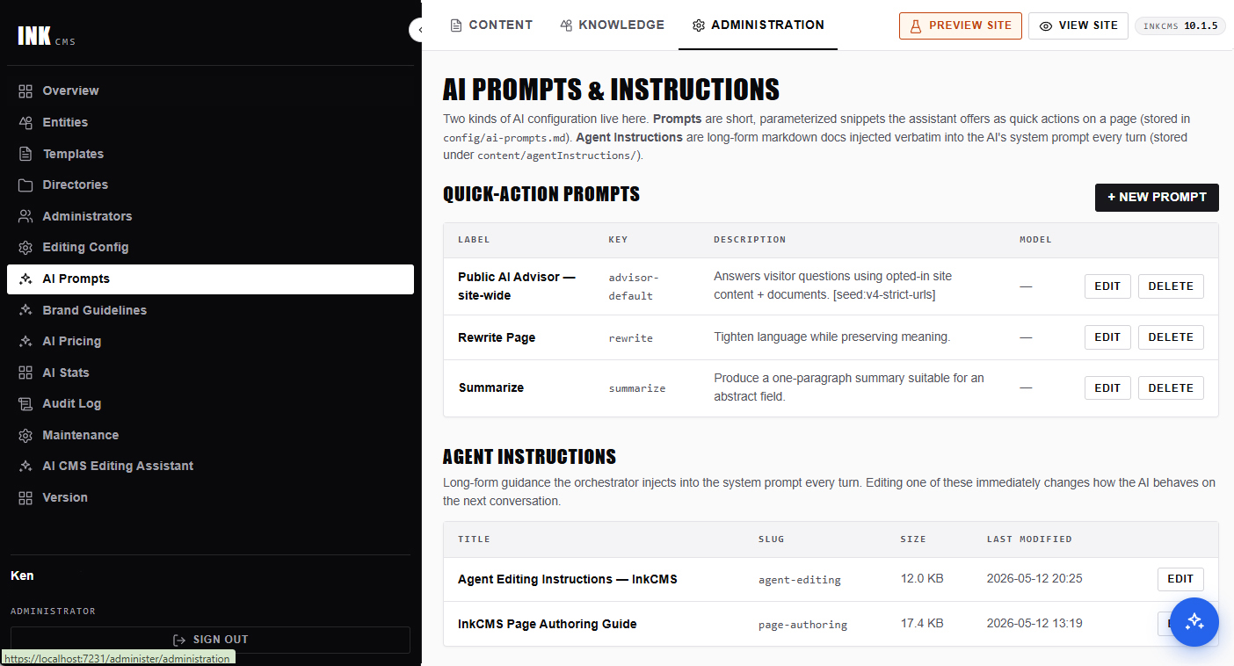Edit the Public AI Advisor prompt

1107,286
